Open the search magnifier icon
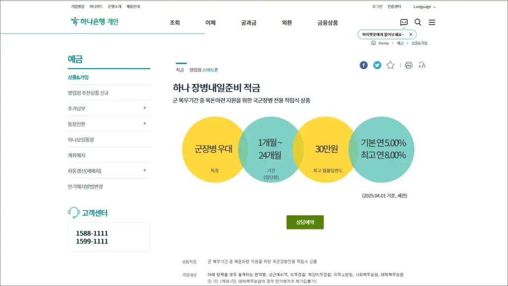 click(418, 22)
